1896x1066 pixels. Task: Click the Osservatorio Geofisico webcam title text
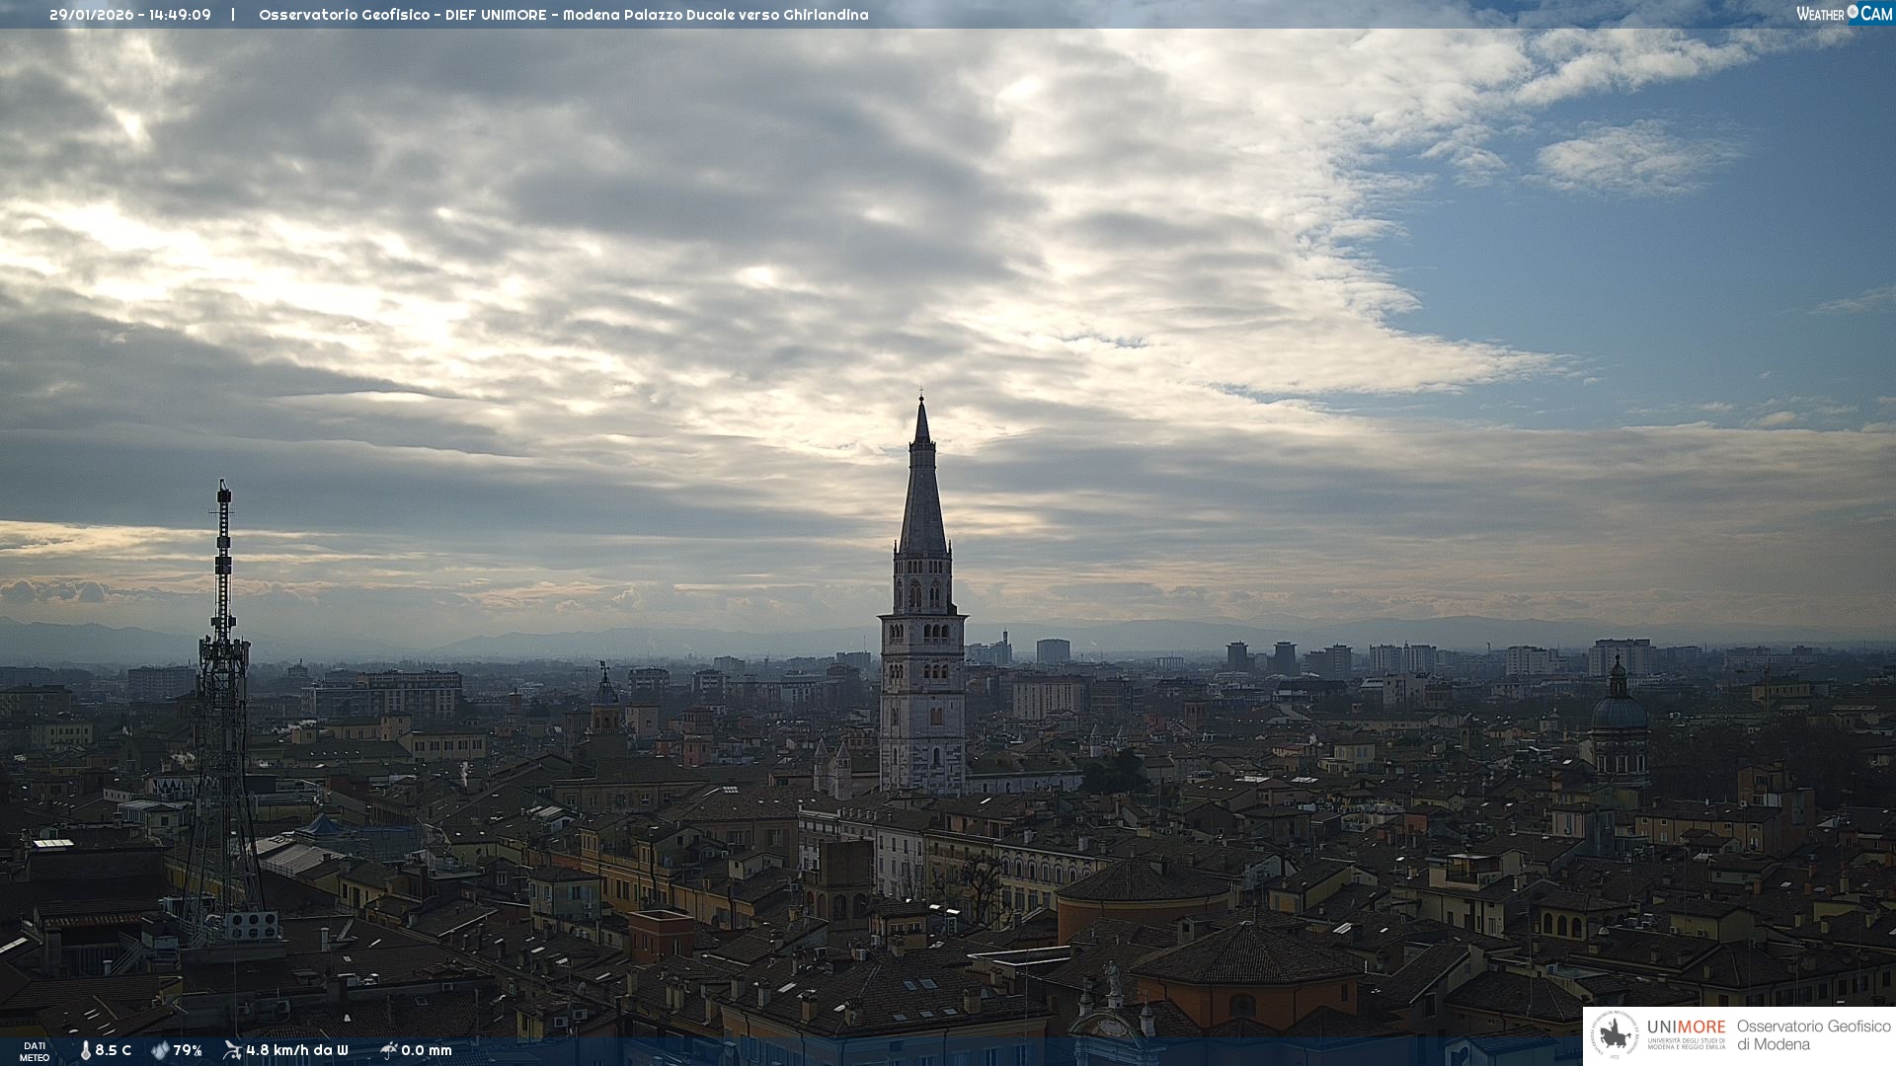[344, 15]
